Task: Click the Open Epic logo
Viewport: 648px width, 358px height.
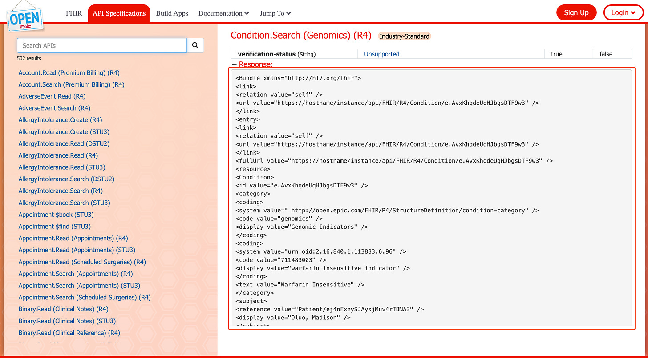Action: (25, 18)
